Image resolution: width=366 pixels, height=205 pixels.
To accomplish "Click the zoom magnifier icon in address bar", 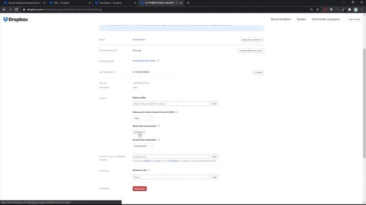I will [311, 10].
